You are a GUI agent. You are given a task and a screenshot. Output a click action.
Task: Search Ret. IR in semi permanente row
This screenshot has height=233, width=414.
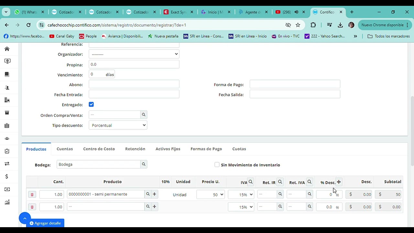[x=280, y=194]
